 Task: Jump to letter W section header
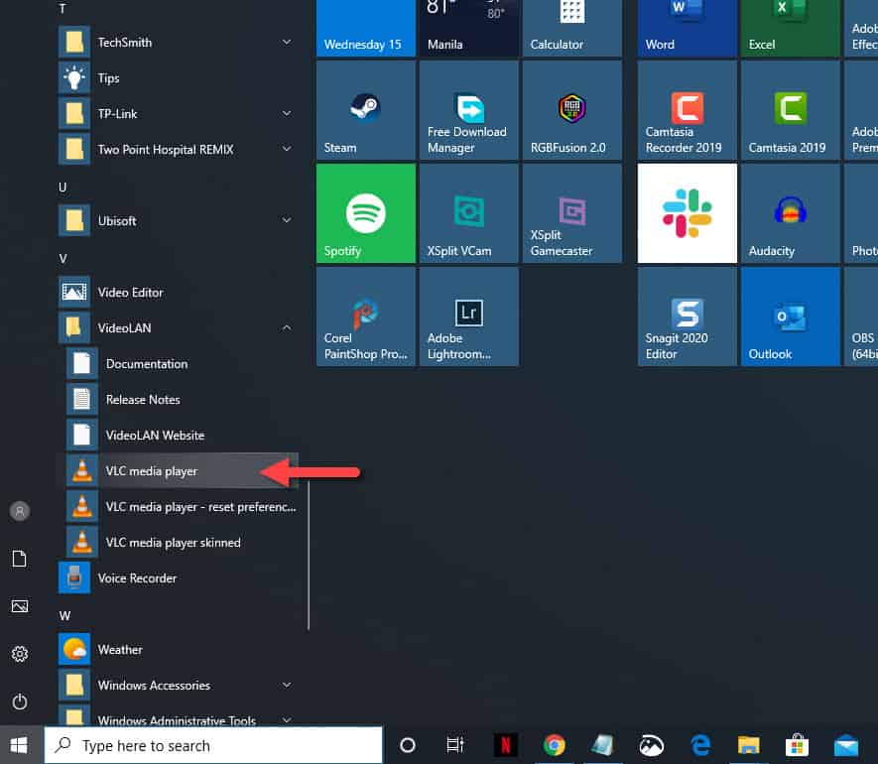pyautogui.click(x=64, y=615)
